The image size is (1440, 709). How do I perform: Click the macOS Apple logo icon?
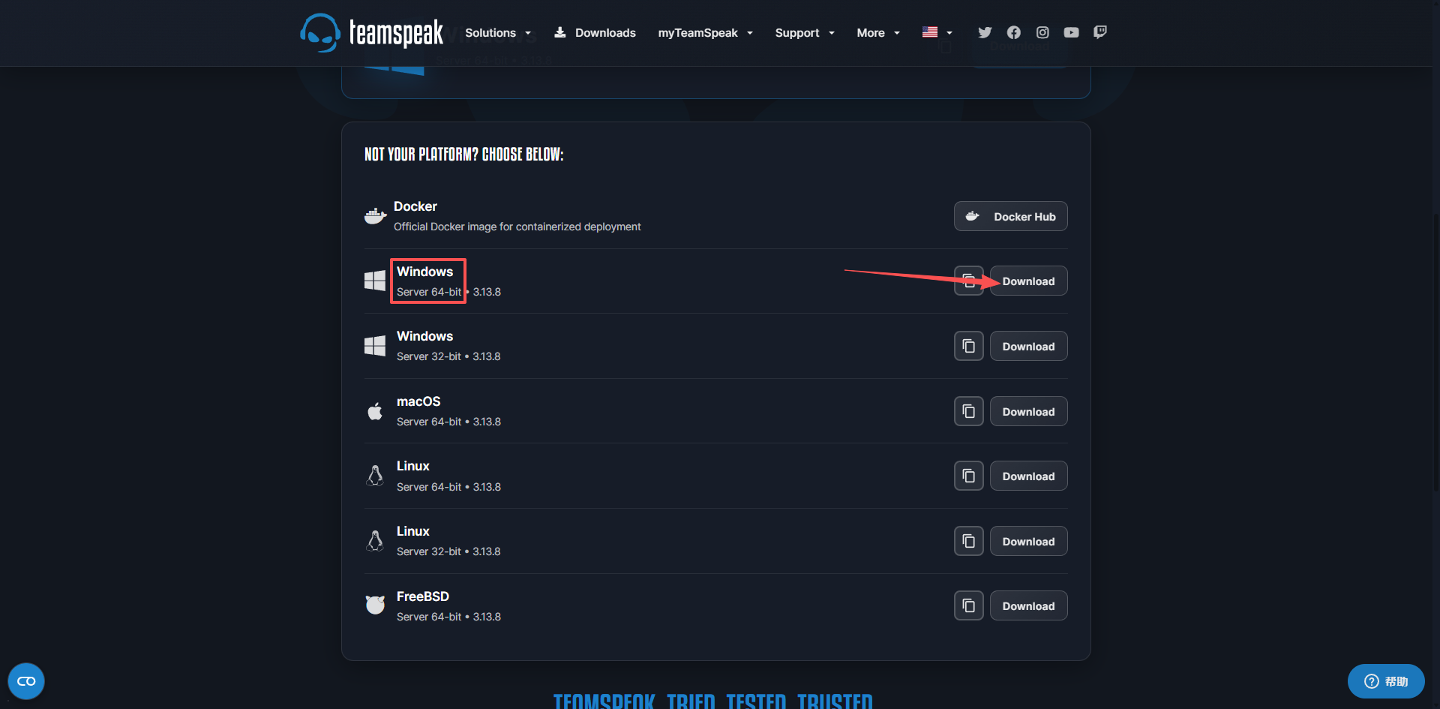click(x=375, y=411)
